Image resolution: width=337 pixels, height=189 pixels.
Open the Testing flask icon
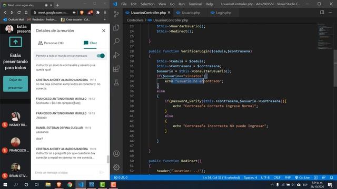[116, 82]
